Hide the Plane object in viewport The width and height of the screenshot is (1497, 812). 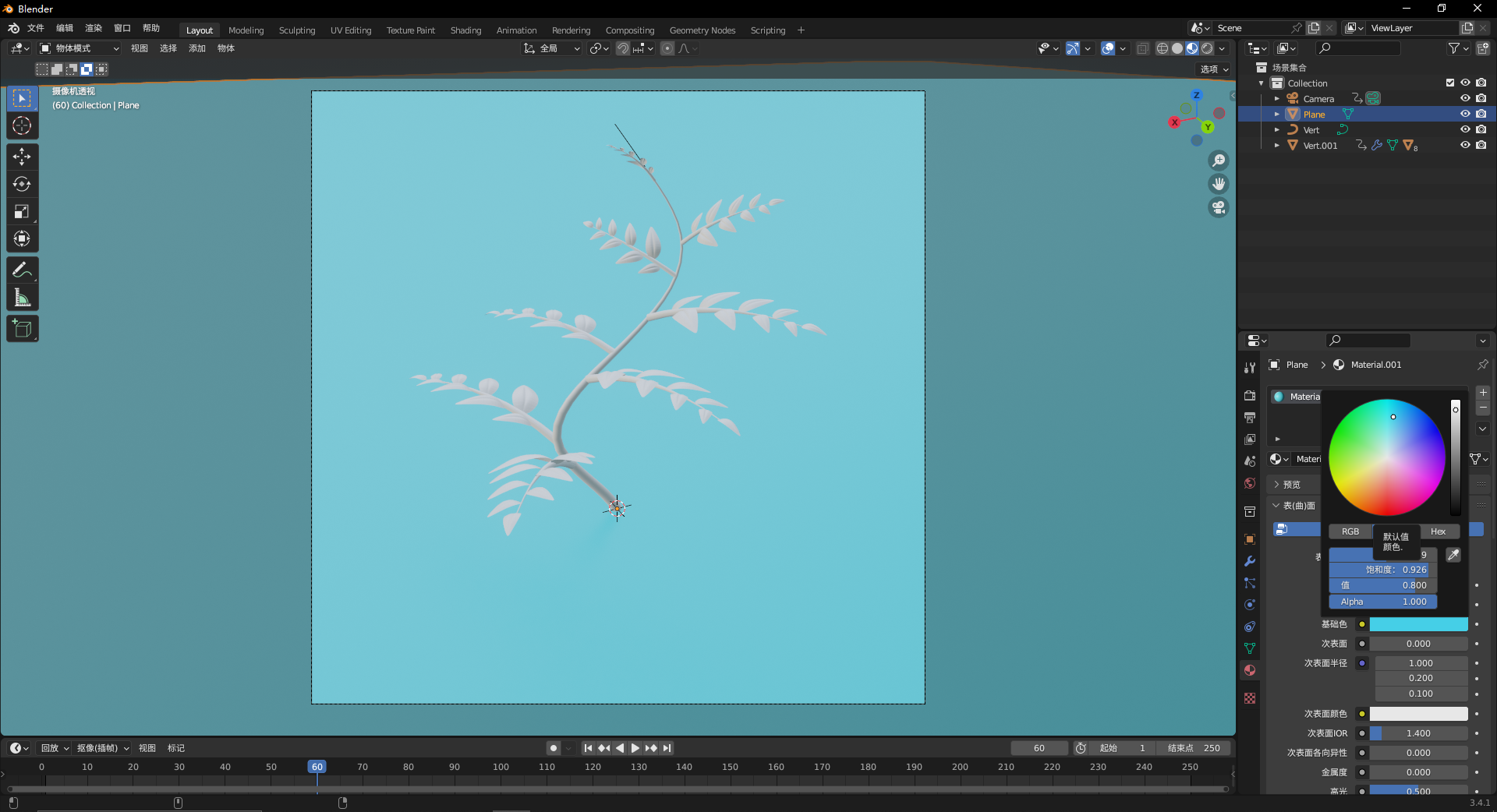1465,114
